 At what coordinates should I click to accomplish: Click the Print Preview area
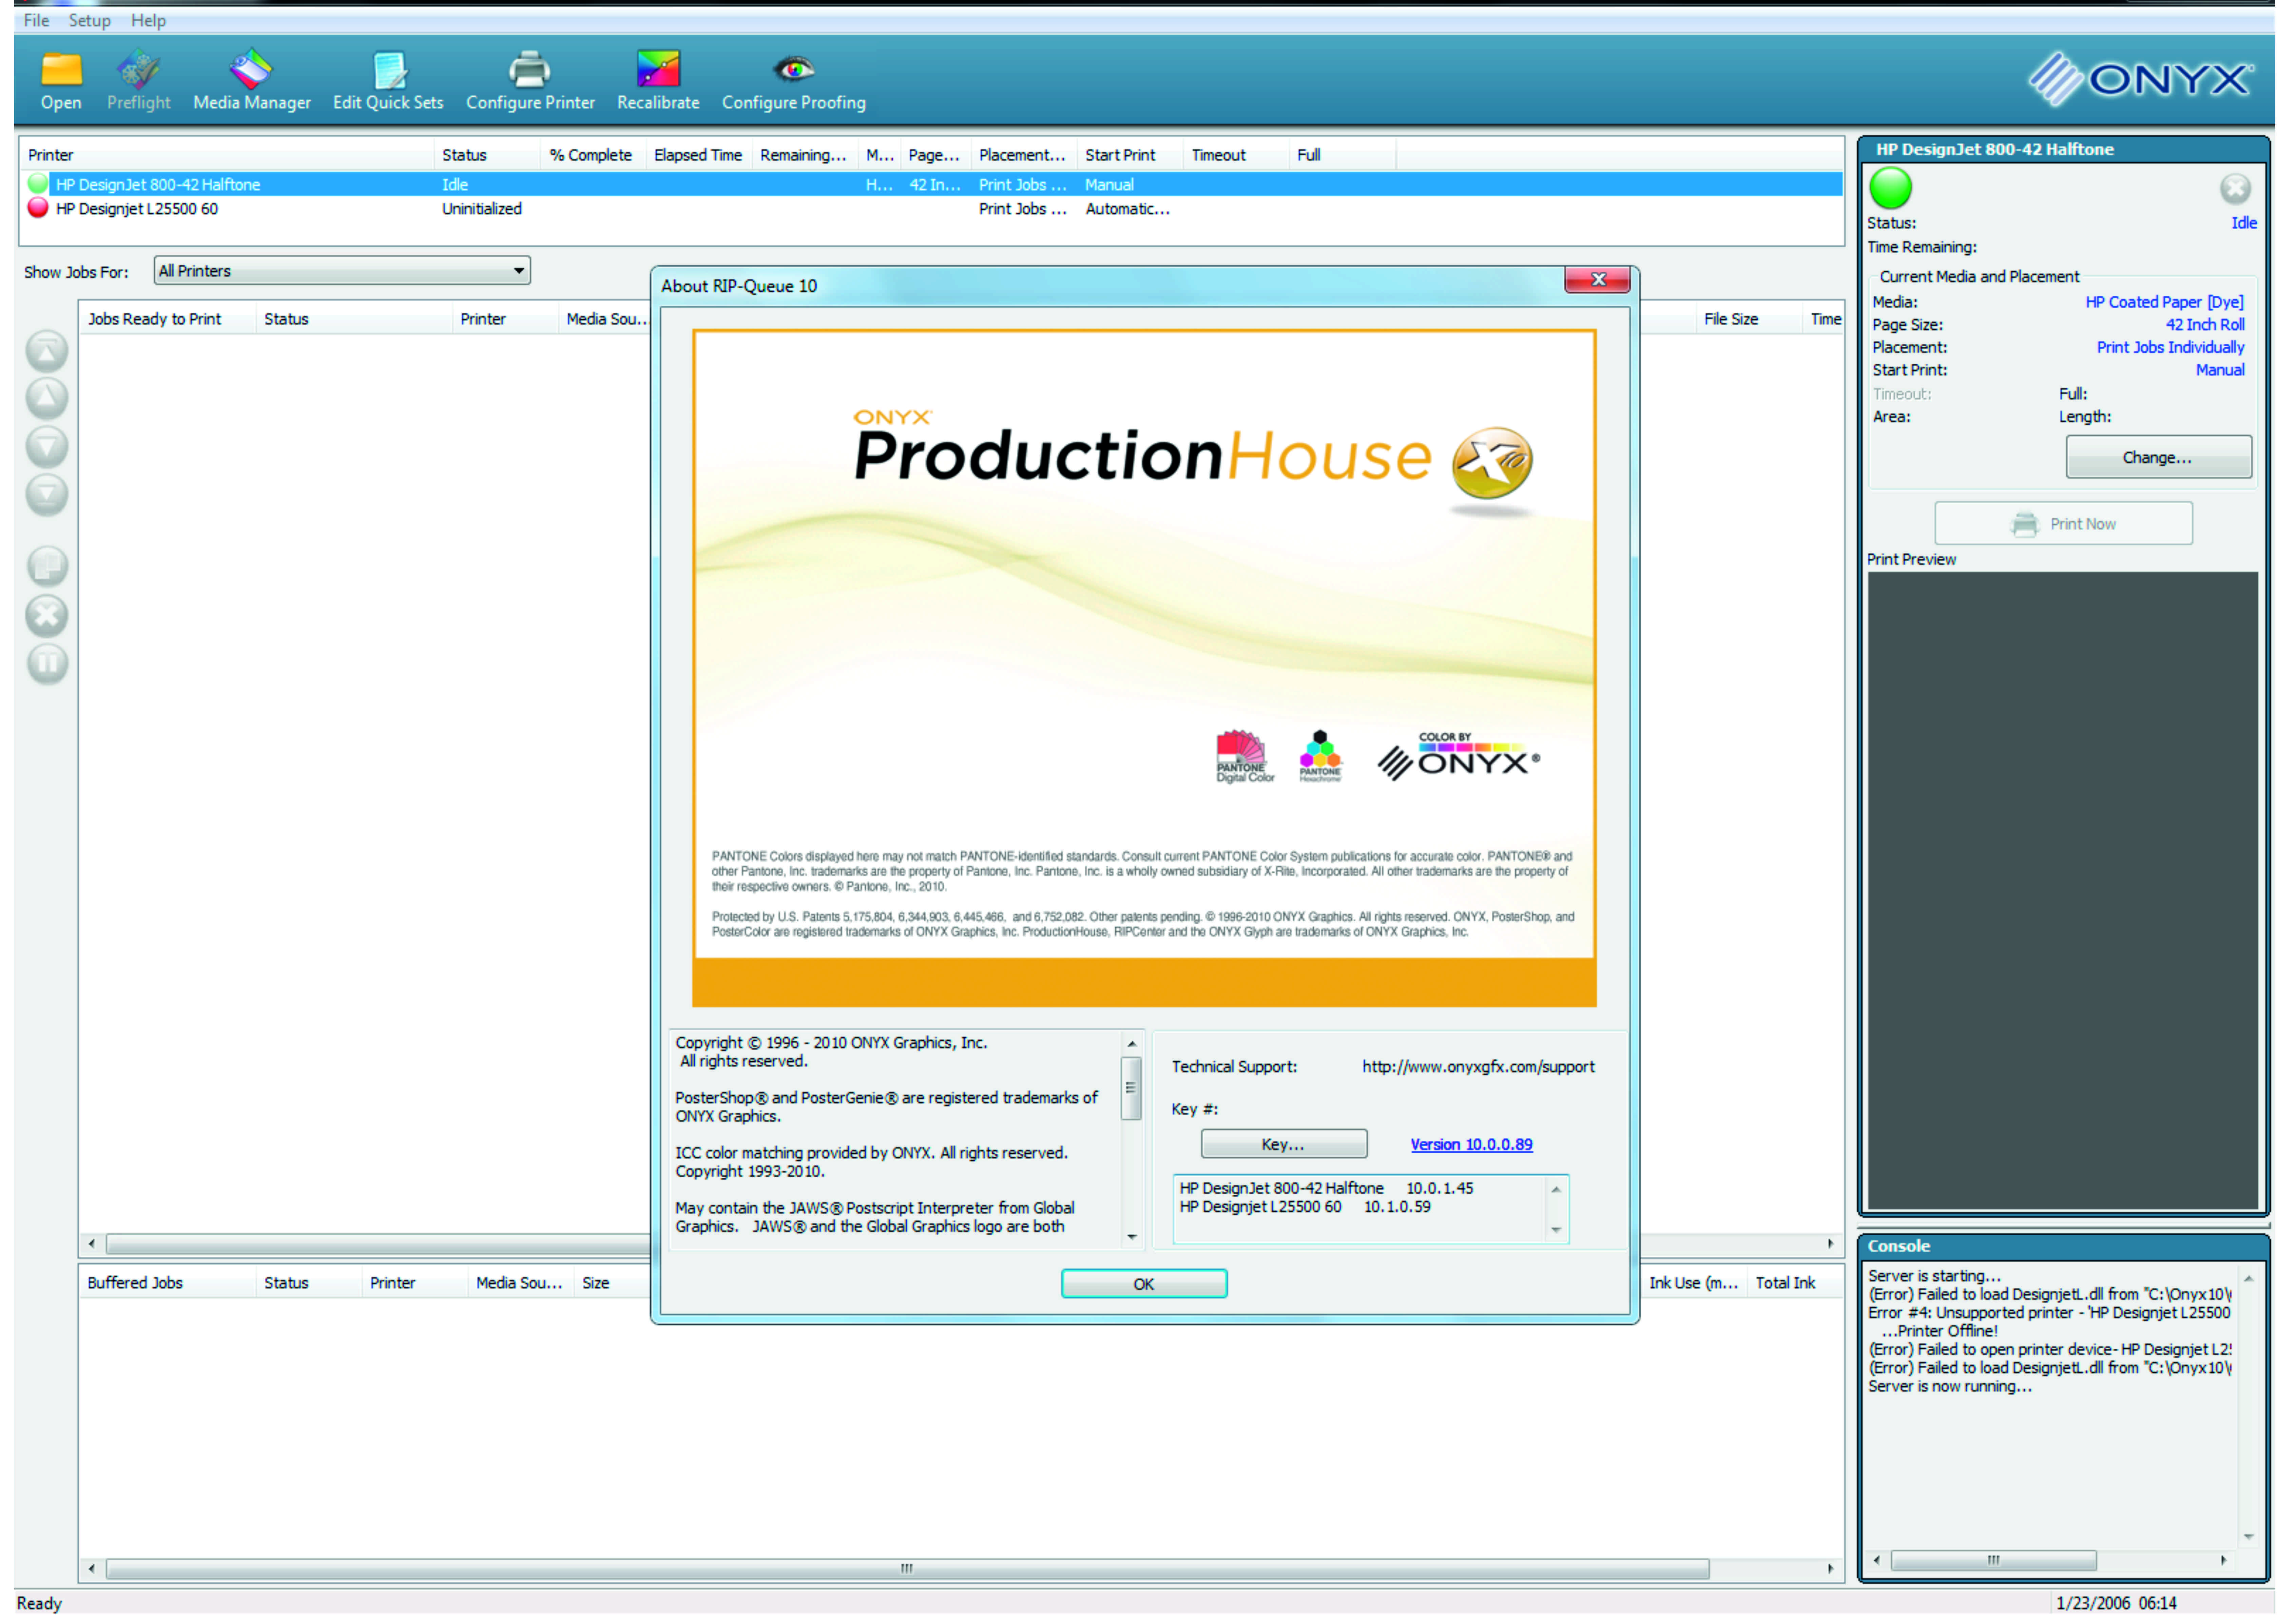click(2063, 891)
